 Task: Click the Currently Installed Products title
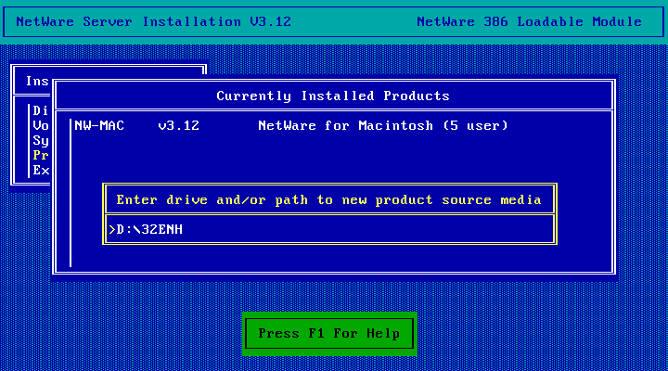click(333, 96)
